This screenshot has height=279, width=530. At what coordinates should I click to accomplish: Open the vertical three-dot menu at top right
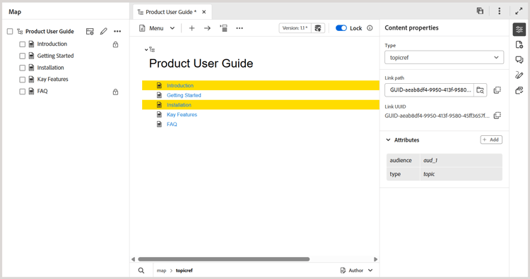click(499, 11)
